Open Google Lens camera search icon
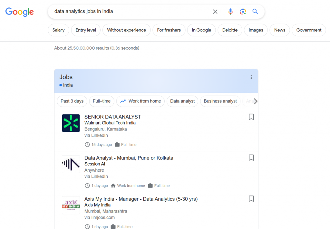 pyautogui.click(x=243, y=12)
